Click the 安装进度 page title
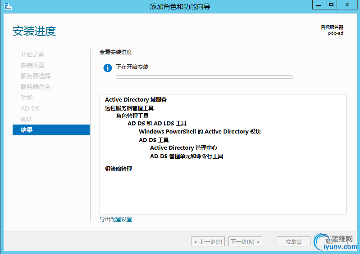Screen dimensions: 360x254 coord(34,31)
